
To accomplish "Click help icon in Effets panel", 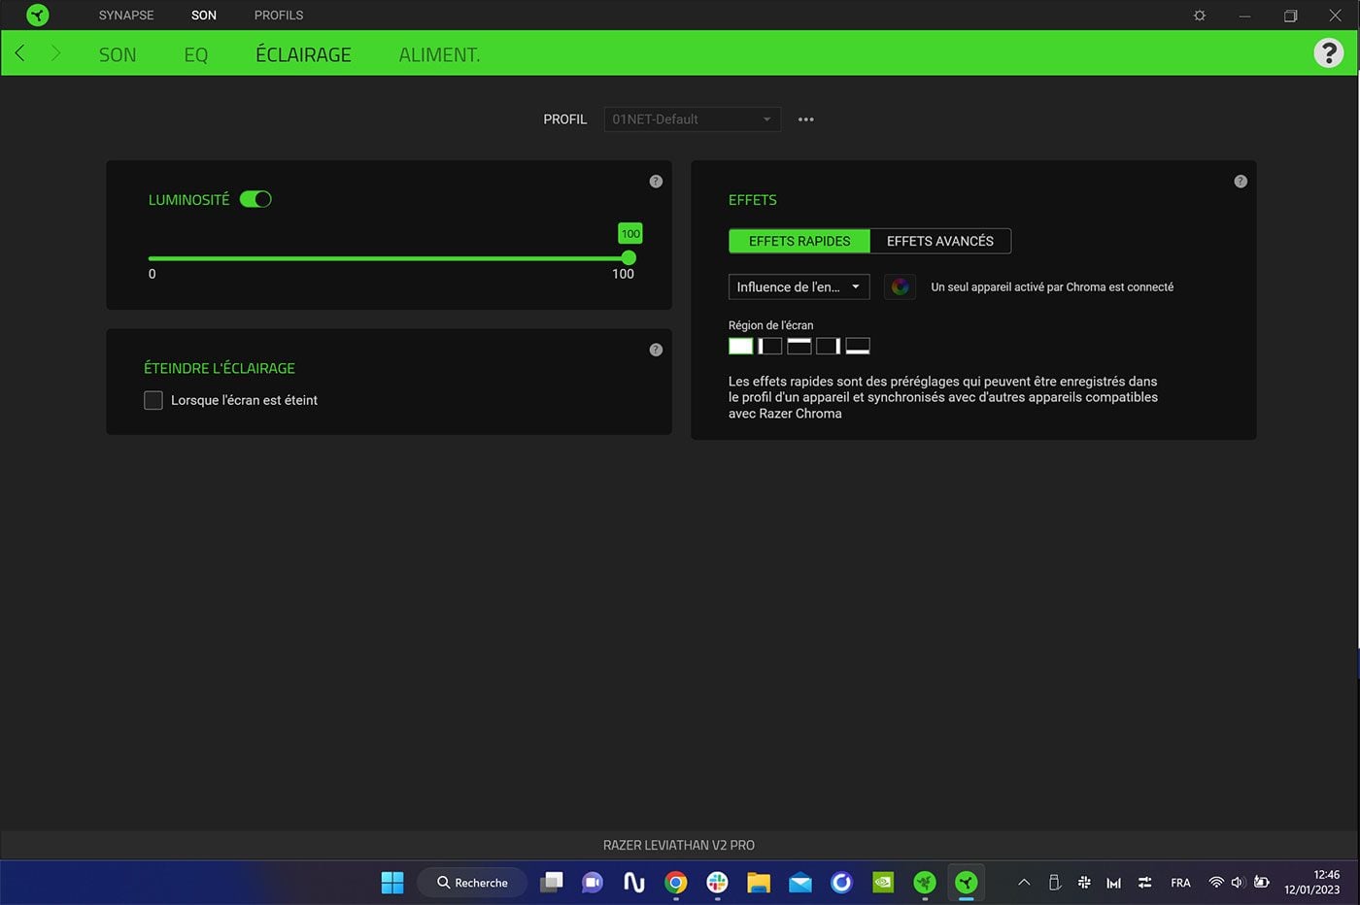I will point(1241,182).
